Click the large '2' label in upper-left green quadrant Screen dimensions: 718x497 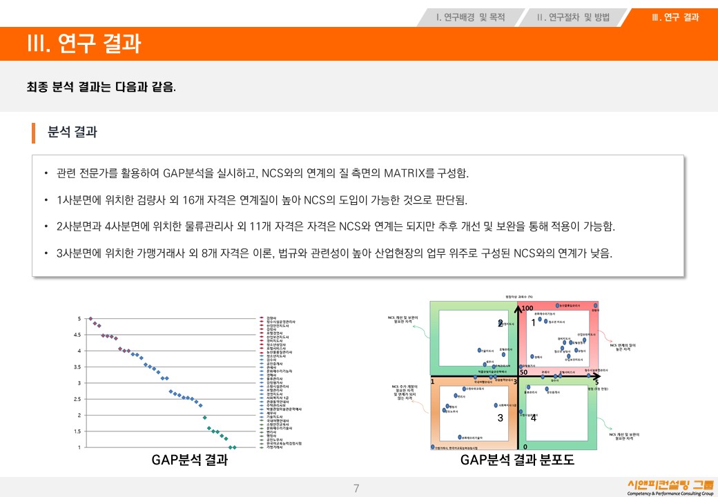tap(501, 323)
